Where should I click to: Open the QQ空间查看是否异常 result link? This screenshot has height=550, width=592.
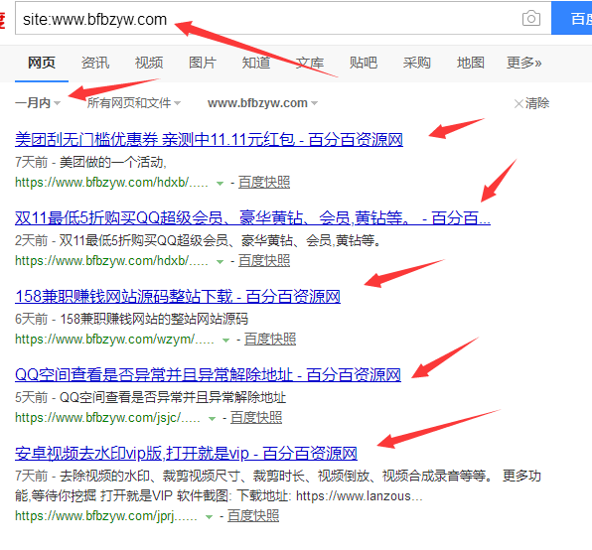pos(208,375)
